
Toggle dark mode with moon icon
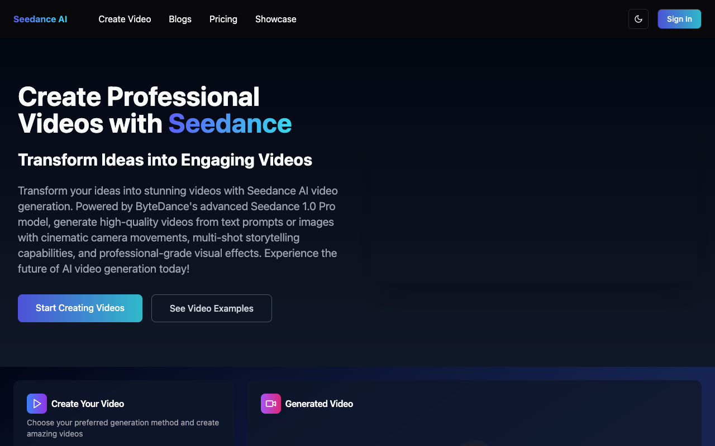[x=638, y=19]
